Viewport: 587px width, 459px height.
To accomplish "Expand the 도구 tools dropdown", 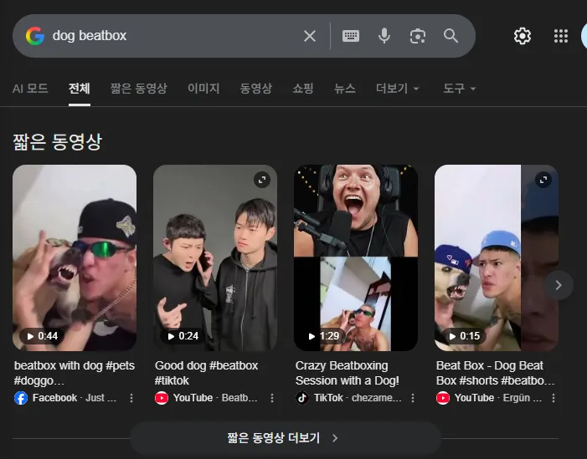I will pos(460,89).
